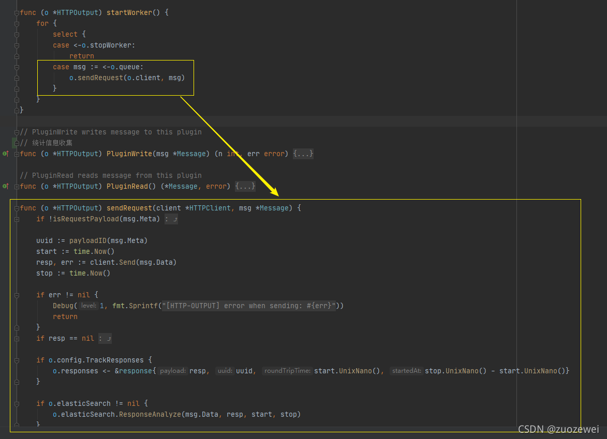
Task: Collapse the 'for {' loop fold marker
Action: coord(17,24)
